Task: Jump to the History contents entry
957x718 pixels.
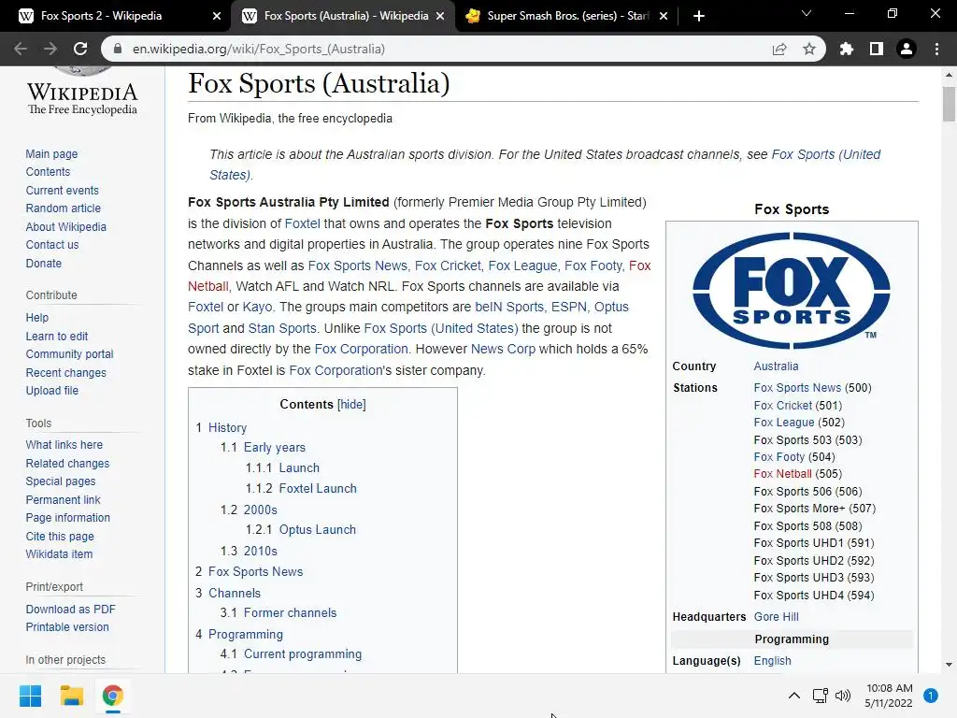Action: (x=228, y=427)
